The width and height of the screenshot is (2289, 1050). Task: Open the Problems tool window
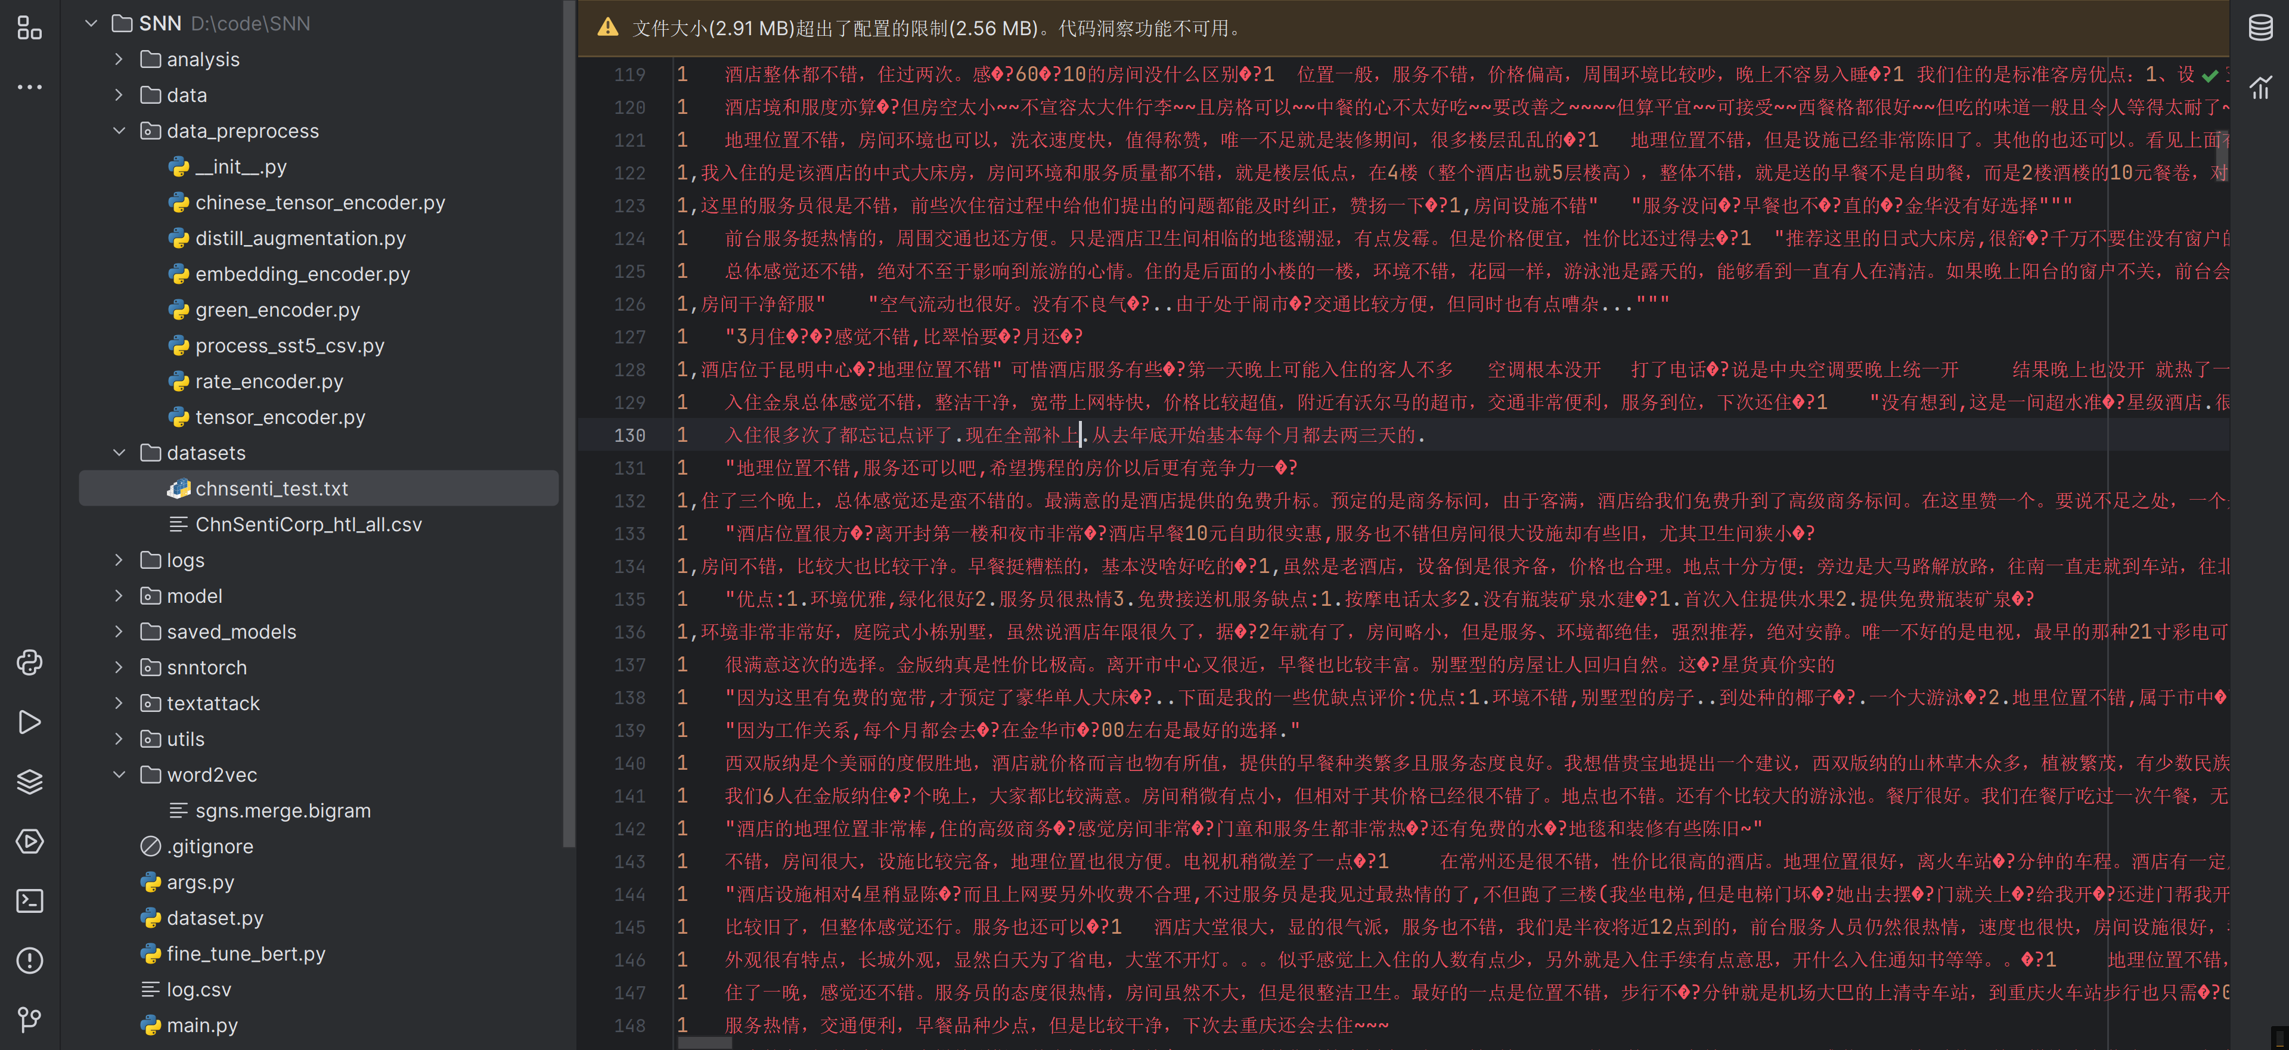[29, 960]
